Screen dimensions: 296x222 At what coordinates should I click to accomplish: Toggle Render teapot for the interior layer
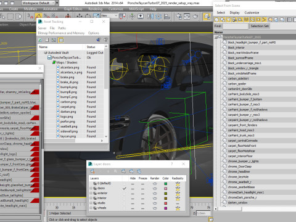pos(155,199)
